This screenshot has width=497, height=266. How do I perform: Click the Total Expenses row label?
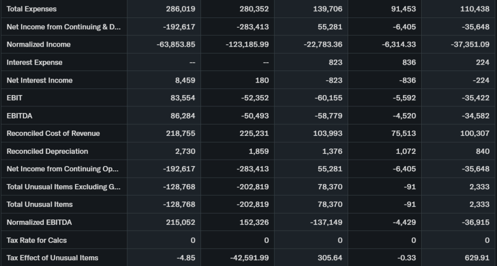click(32, 9)
